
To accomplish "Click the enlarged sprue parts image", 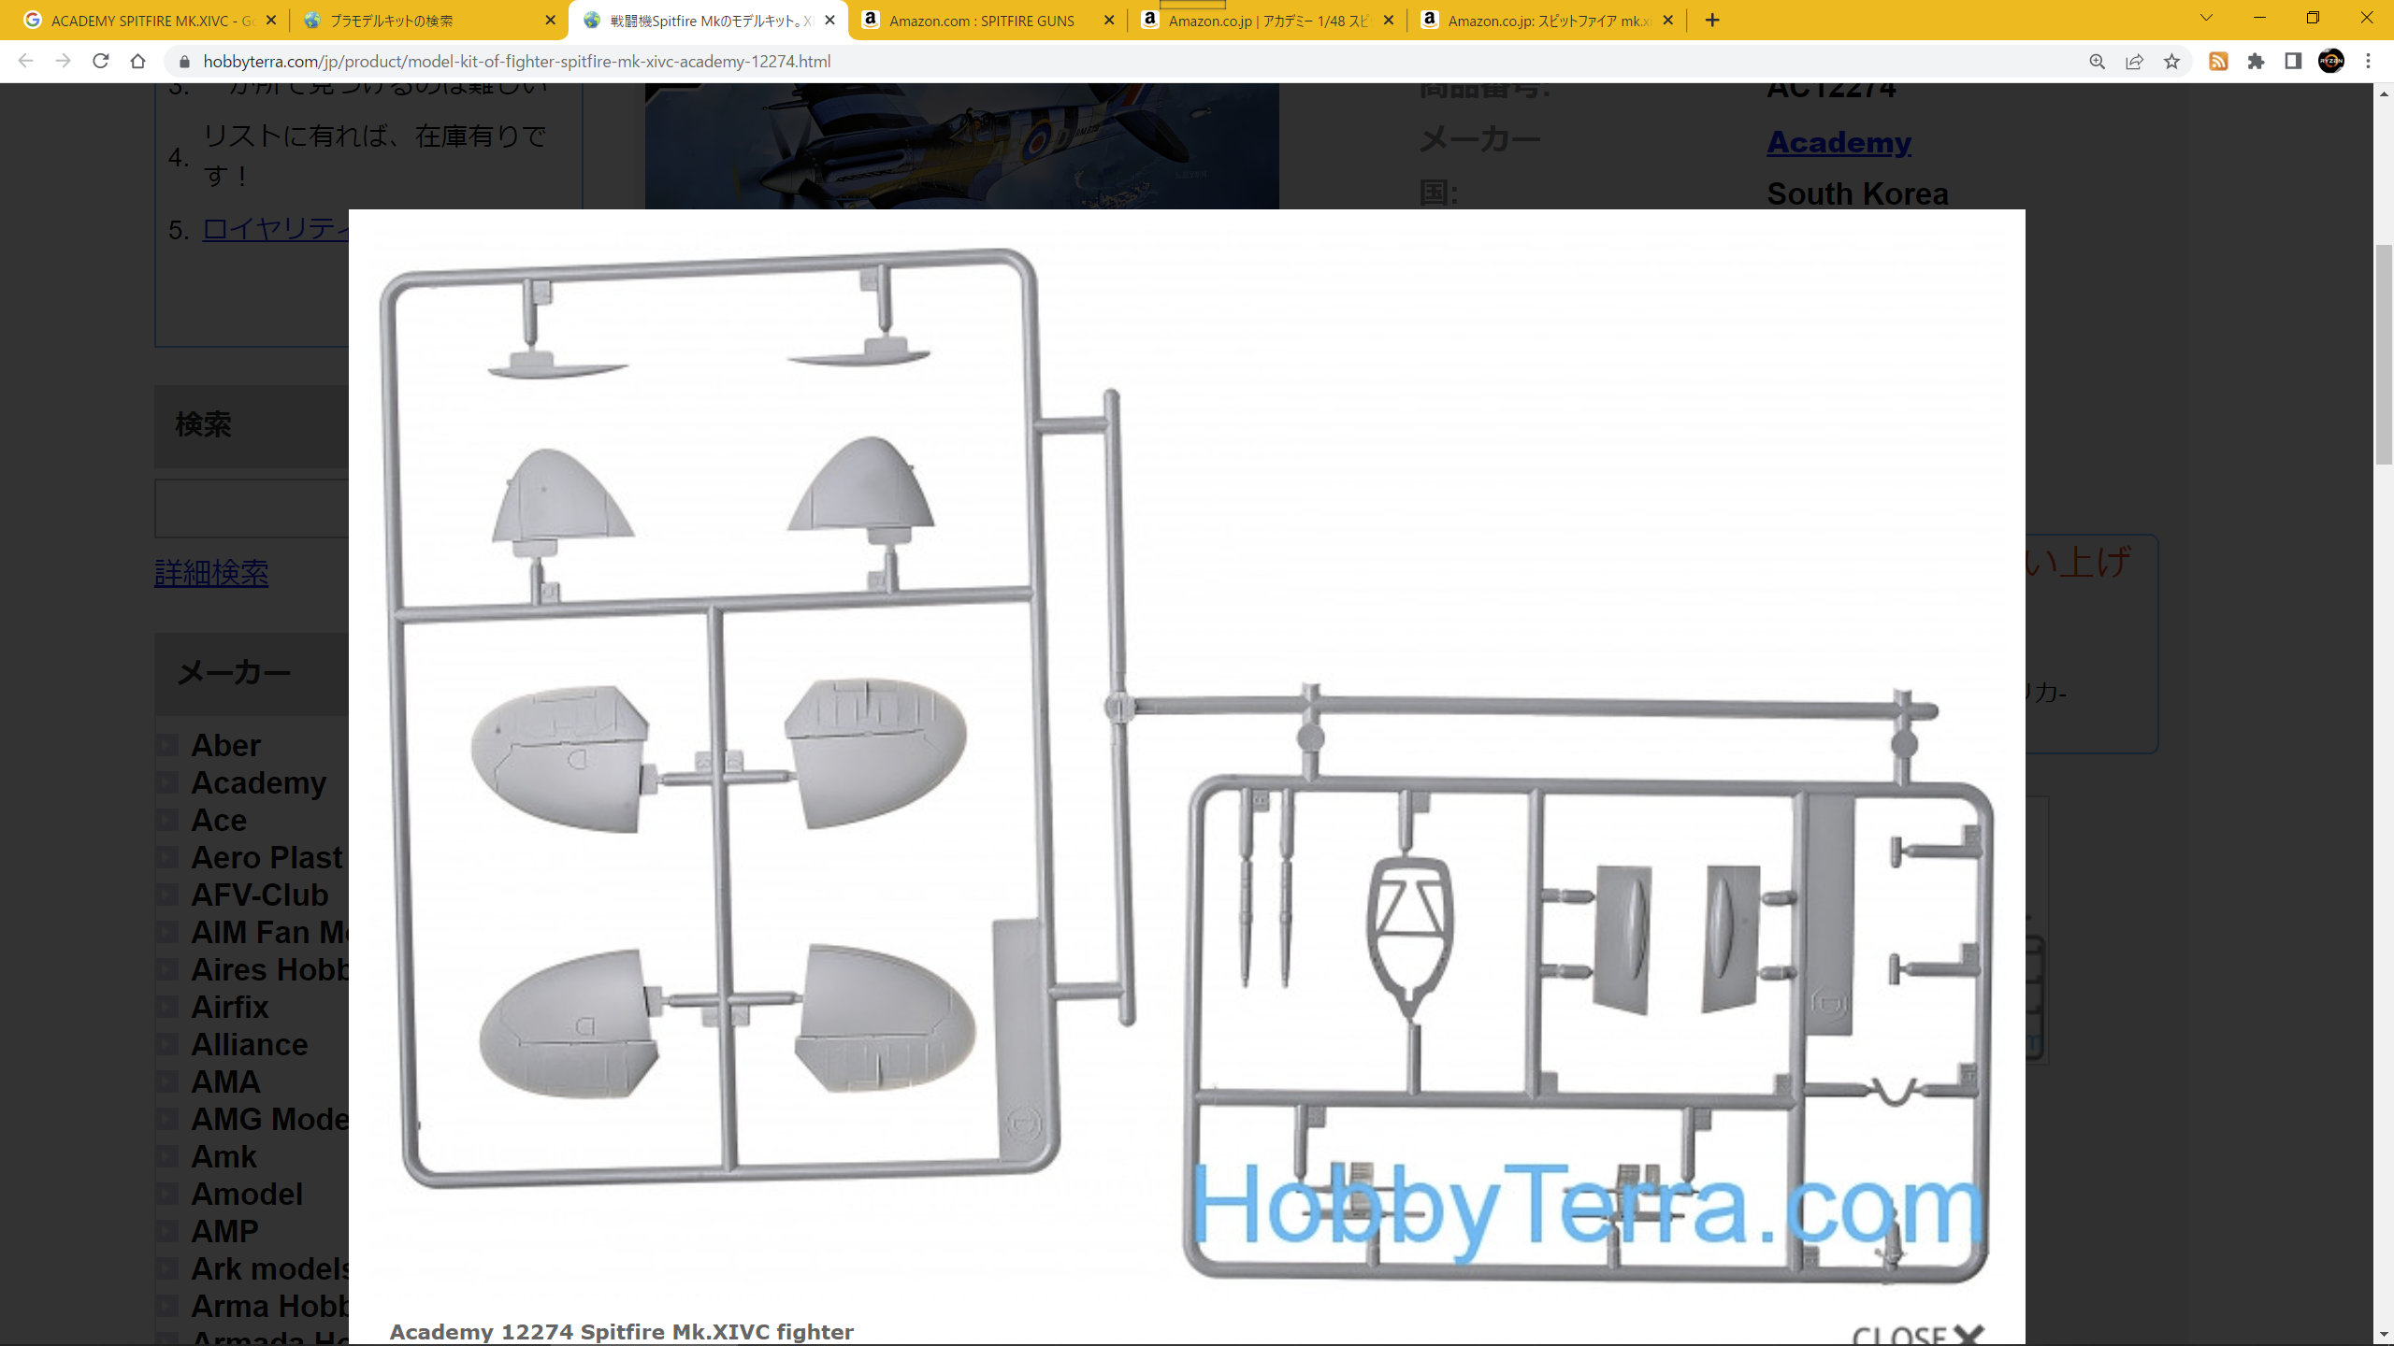I will 1186,762.
